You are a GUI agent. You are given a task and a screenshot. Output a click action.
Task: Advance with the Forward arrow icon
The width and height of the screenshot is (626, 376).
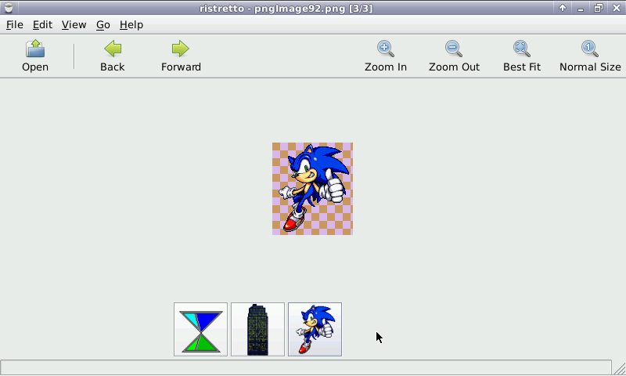181,49
